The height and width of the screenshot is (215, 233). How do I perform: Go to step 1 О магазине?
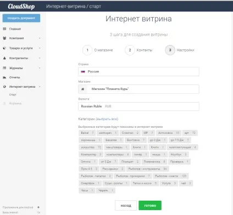point(98,50)
